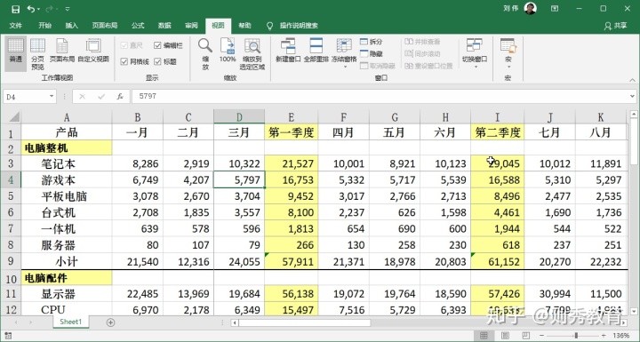Switch to the Home (开始) tab
The width and height of the screenshot is (640, 342).
[45, 25]
